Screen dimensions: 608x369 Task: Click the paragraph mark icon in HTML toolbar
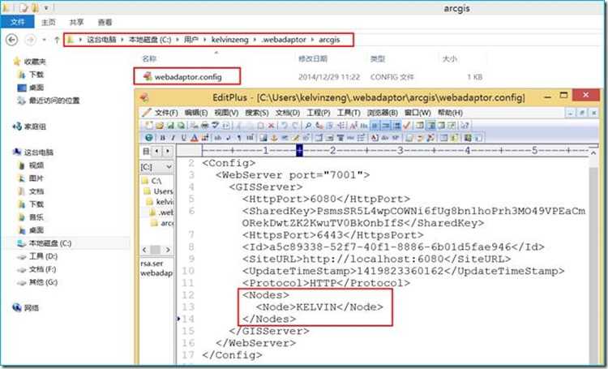239,138
